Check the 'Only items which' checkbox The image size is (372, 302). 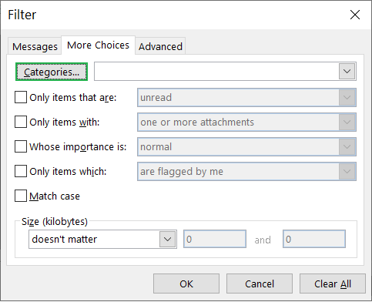21,171
